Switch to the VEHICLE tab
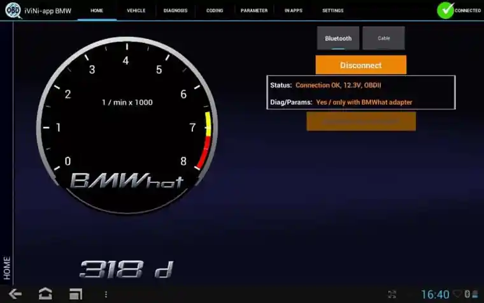484x303 pixels. (136, 10)
